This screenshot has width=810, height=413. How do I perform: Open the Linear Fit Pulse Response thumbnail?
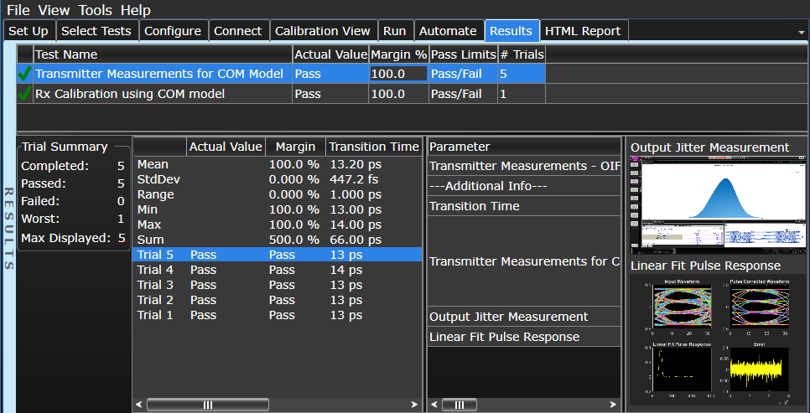pos(717,339)
